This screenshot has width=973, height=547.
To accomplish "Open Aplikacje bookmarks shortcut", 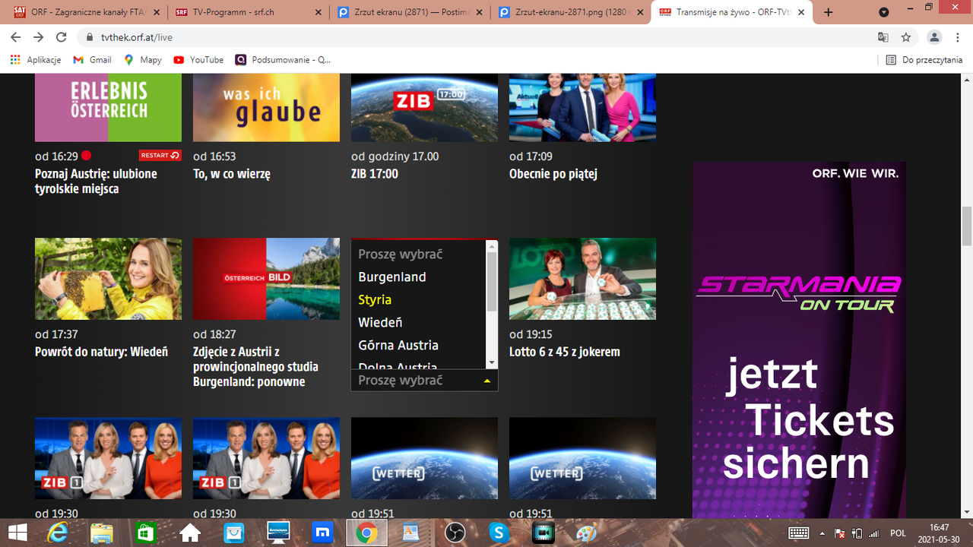I will coord(36,59).
